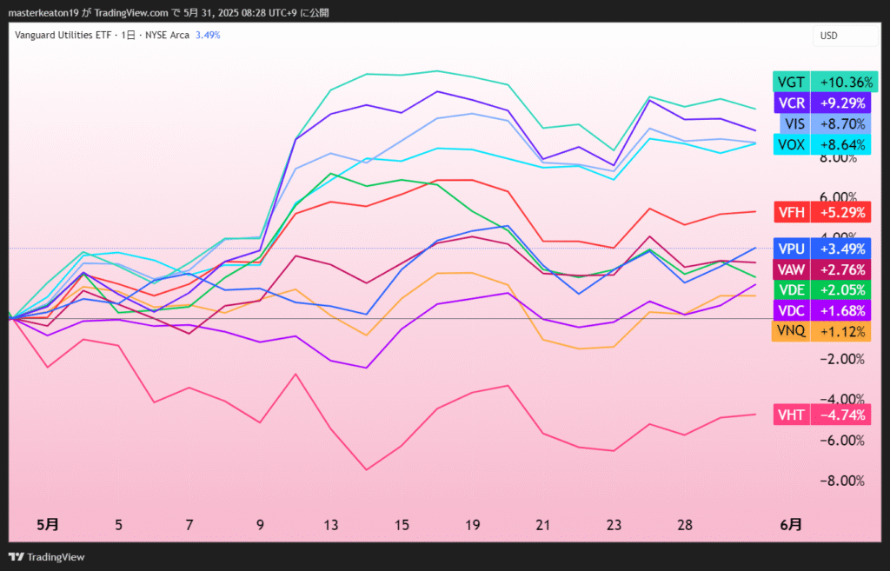Click the TradingView.com text in the top caption

coord(131,12)
